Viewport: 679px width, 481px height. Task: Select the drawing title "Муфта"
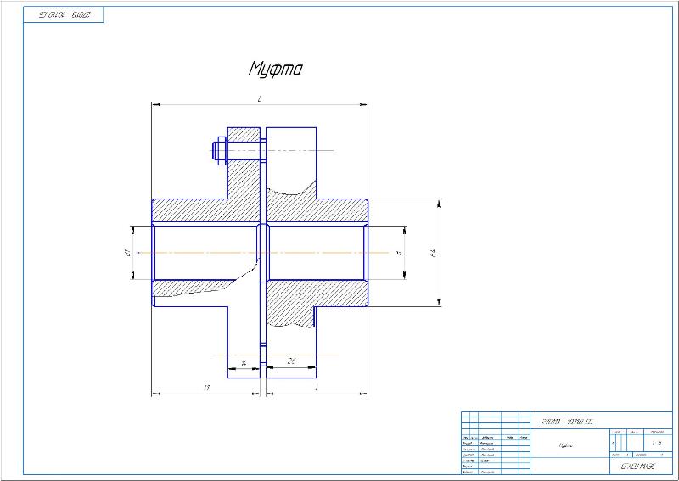275,69
